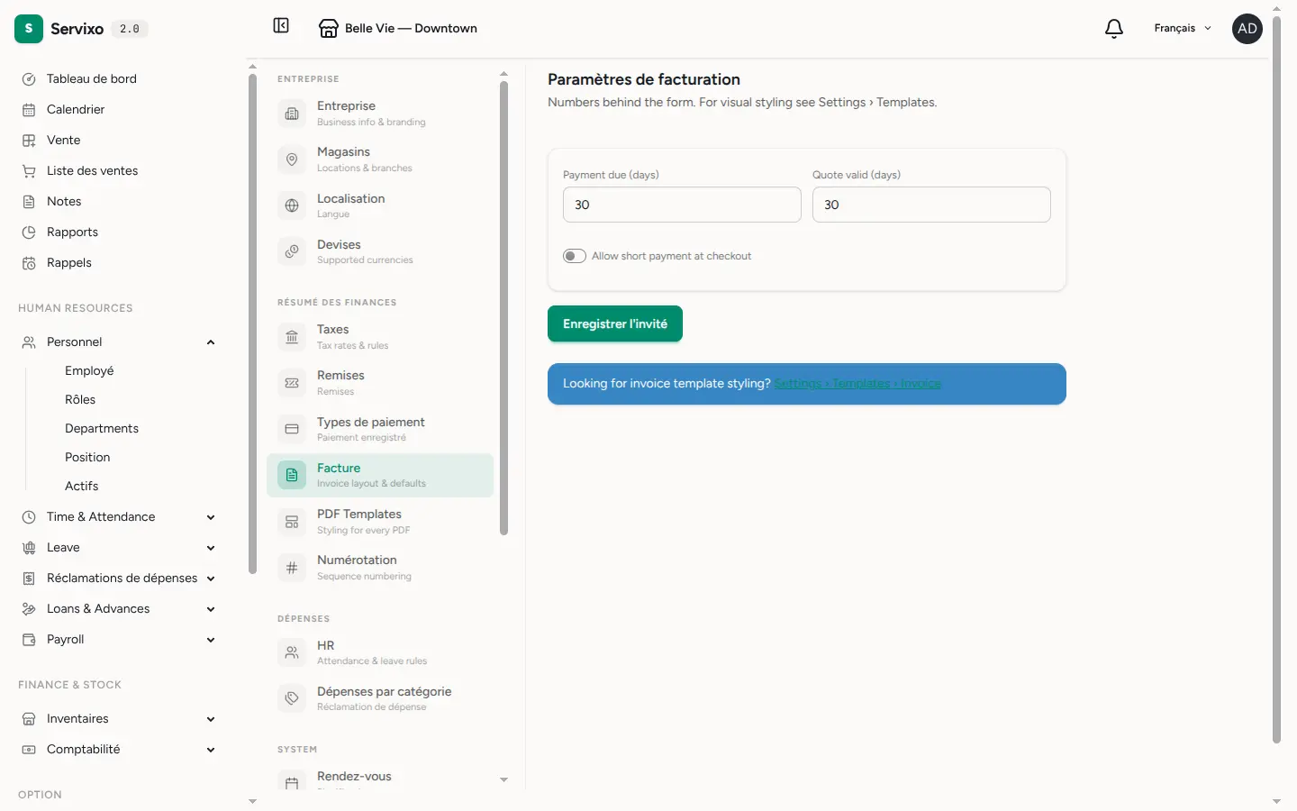Image resolution: width=1297 pixels, height=811 pixels.
Task: Follow the Settings › Templates › Invoice link
Action: pyautogui.click(x=857, y=384)
